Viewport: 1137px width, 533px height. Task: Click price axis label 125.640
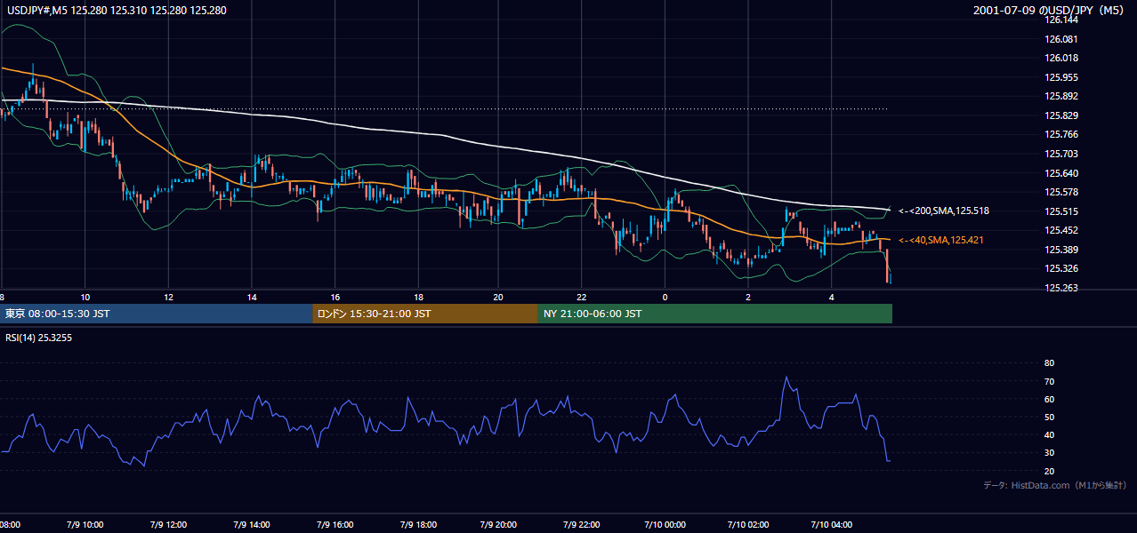tap(1060, 173)
